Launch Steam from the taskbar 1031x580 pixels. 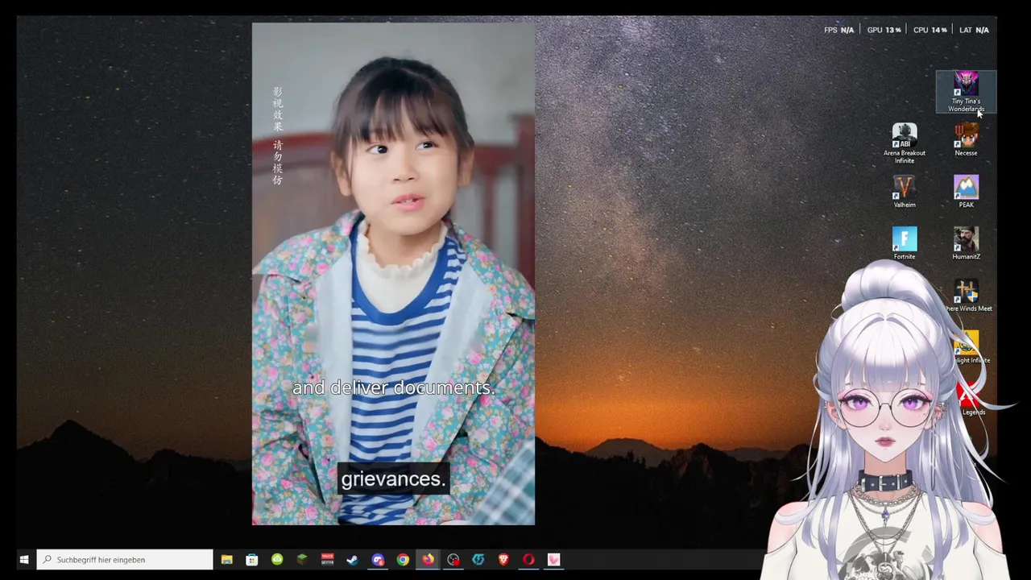point(352,559)
